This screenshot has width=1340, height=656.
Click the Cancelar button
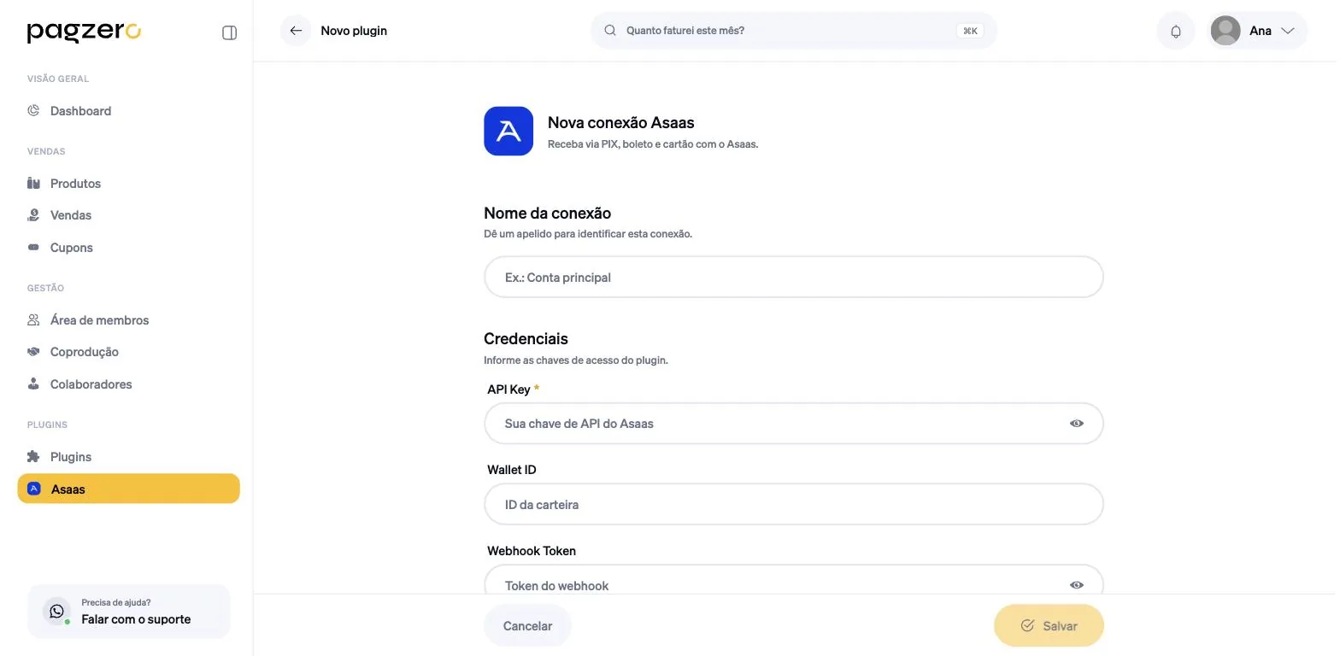click(x=527, y=626)
